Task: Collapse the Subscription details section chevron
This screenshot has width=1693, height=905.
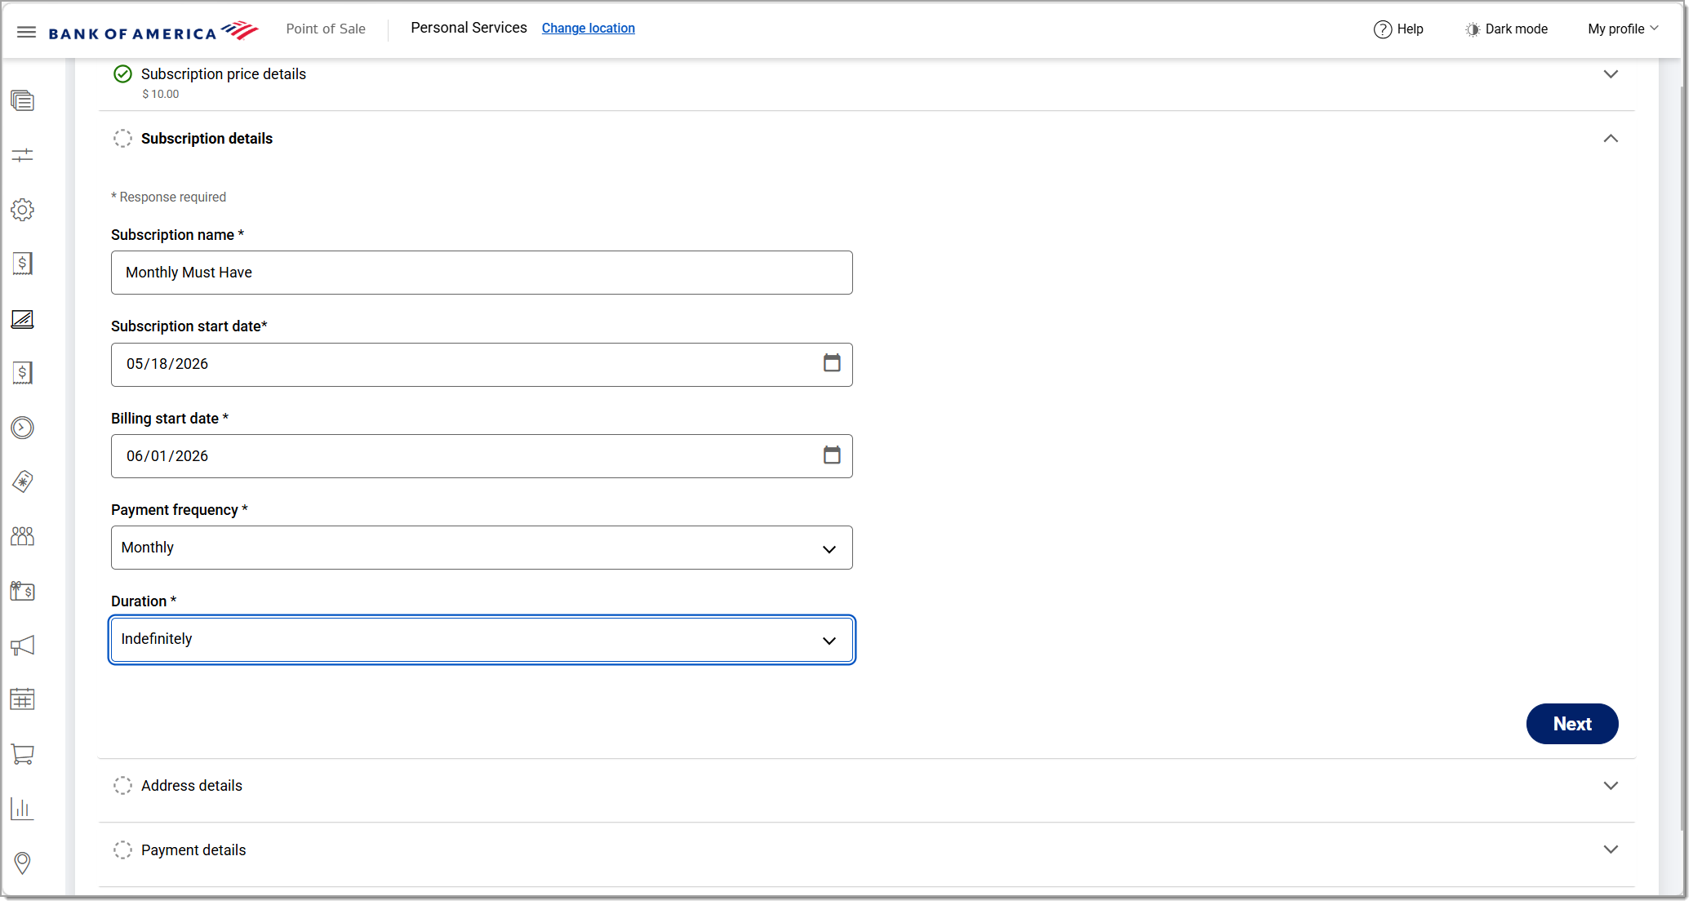Action: coord(1611,139)
